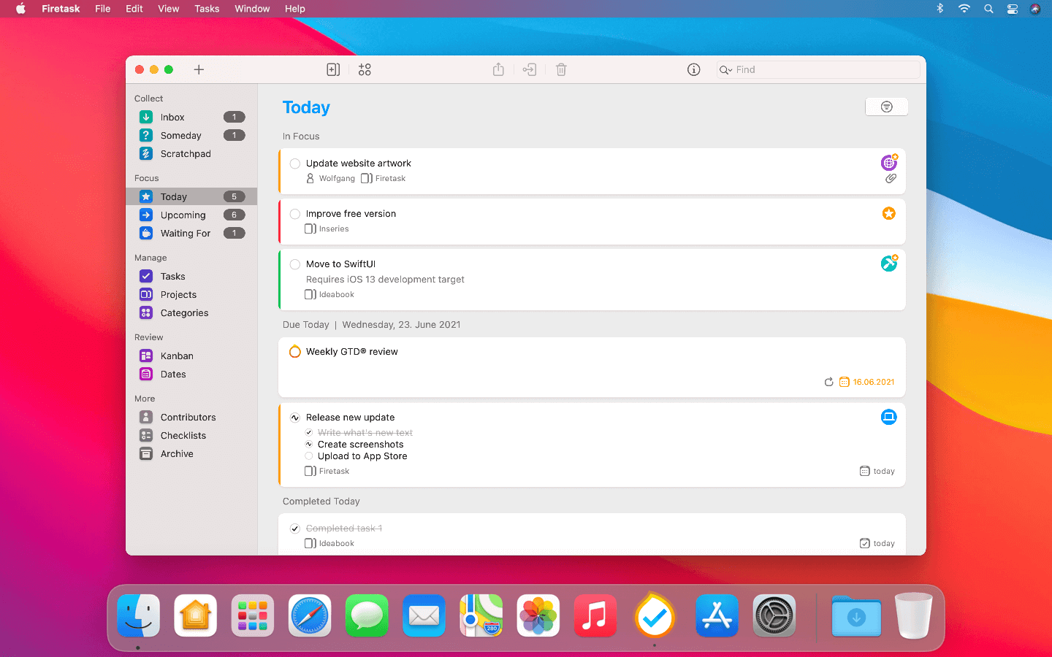The width and height of the screenshot is (1052, 657).
Task: Click the orange star focus icon
Action: click(x=889, y=213)
